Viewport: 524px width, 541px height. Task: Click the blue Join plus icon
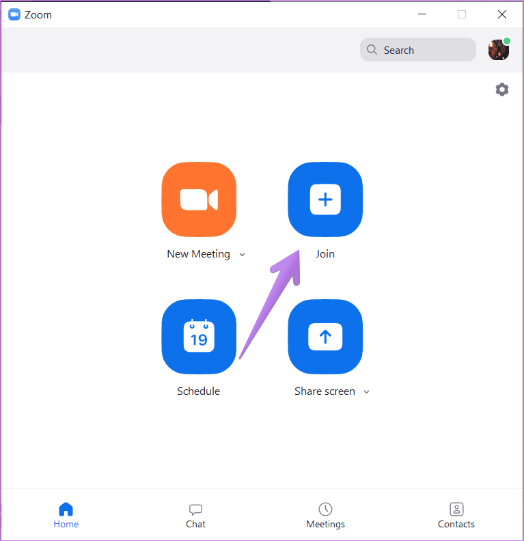point(325,199)
